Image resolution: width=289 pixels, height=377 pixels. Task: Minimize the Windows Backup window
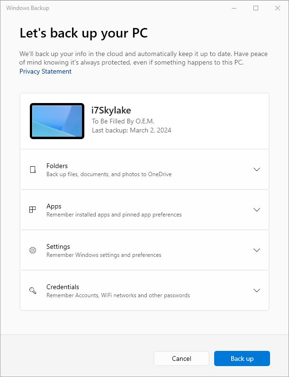point(234,8)
